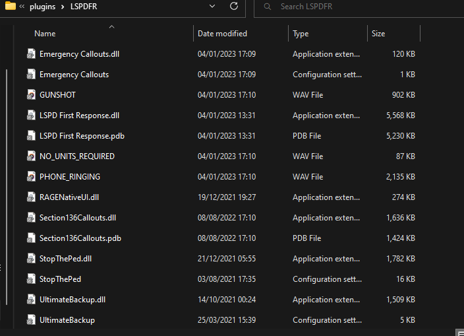
Task: Click the UltimateBackup.dll file icon
Action: pos(31,300)
